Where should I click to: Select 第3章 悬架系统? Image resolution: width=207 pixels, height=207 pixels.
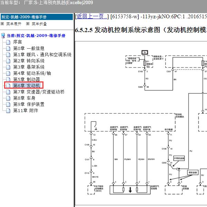[x=29, y=67]
